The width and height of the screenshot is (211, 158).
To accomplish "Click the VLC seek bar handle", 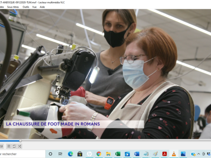I will click(x=20, y=141).
